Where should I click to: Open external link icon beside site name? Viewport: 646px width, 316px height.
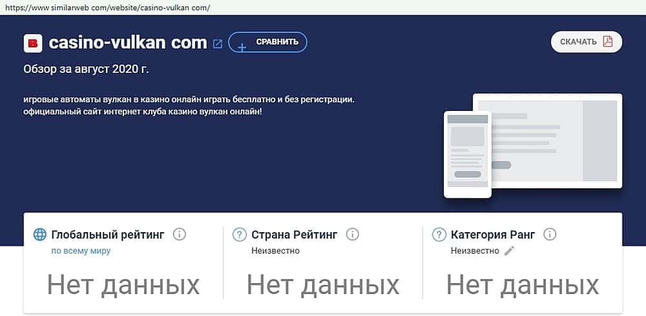point(218,44)
